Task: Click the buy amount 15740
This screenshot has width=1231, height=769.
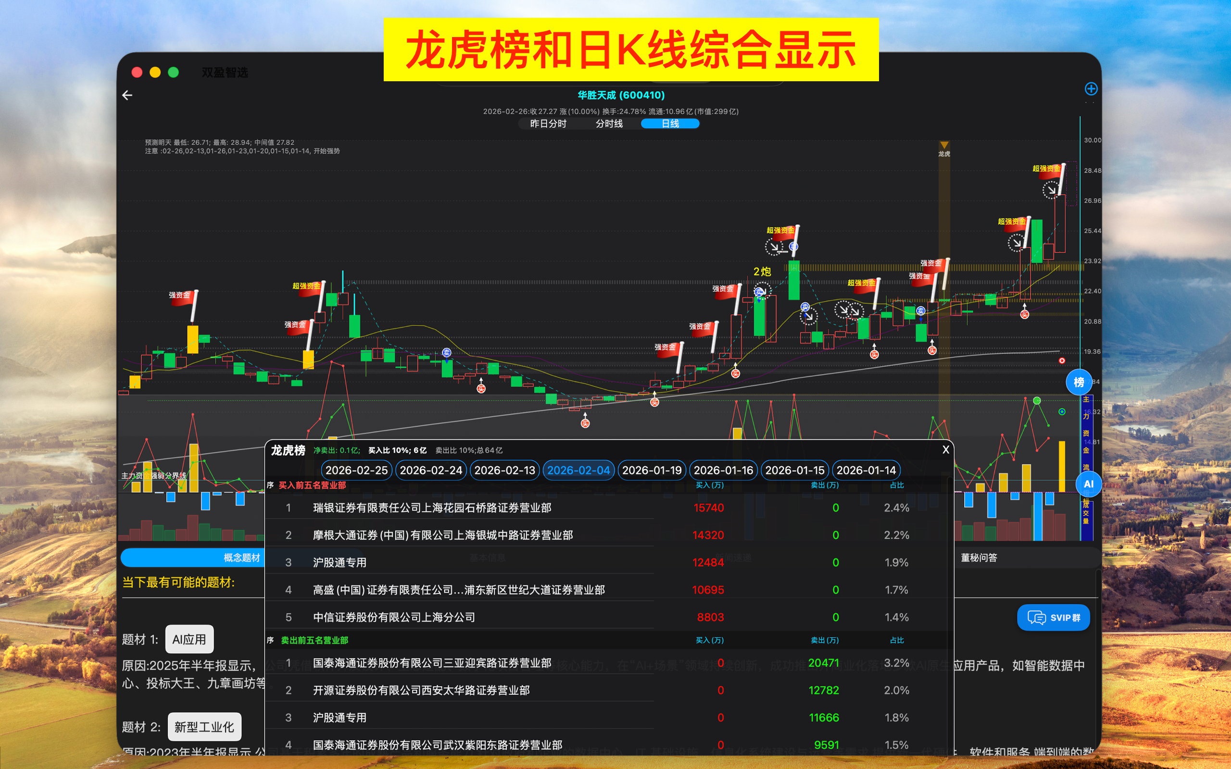Action: point(709,508)
